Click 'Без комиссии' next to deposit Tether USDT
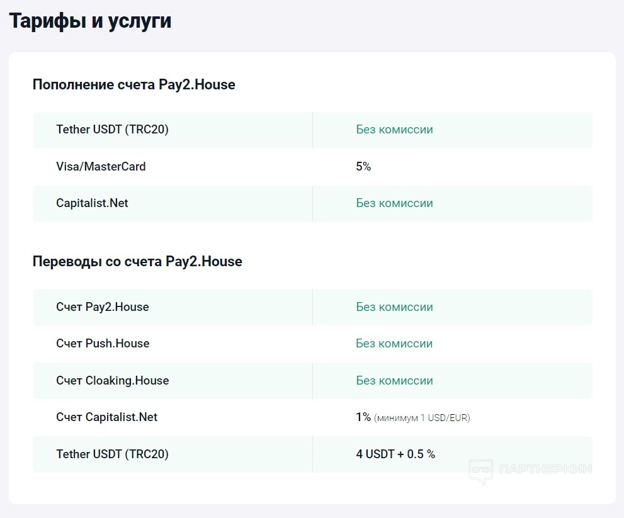Image resolution: width=624 pixels, height=518 pixels. coord(394,129)
